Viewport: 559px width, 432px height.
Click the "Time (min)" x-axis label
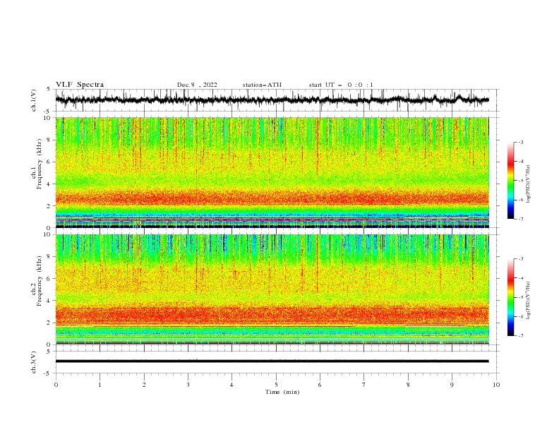click(x=282, y=392)
